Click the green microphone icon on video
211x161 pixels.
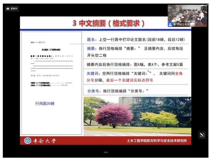[x=174, y=25]
